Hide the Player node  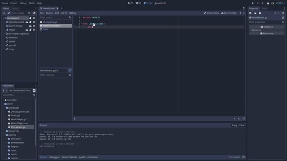coord(34,30)
